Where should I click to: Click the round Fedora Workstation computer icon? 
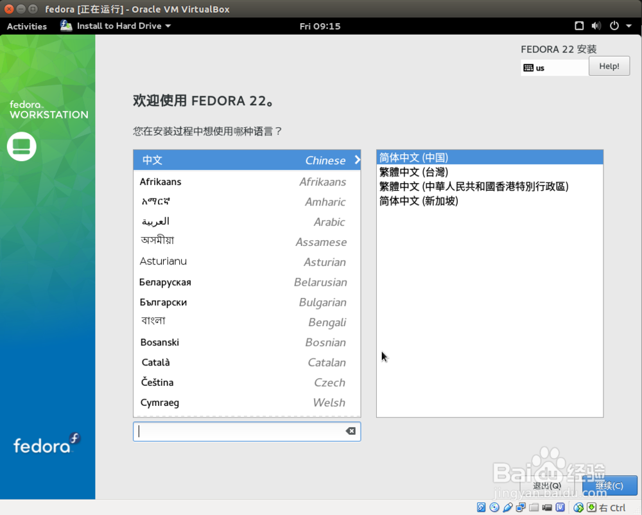coord(22,146)
